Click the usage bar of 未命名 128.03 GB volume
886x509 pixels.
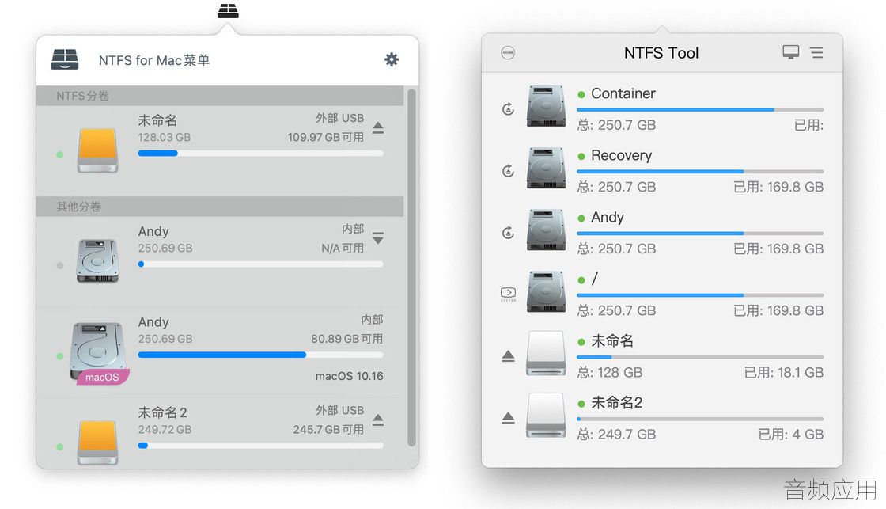tap(260, 154)
